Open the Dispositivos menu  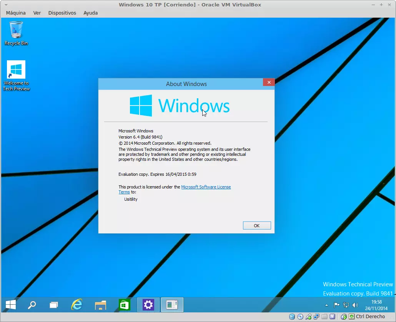point(62,13)
